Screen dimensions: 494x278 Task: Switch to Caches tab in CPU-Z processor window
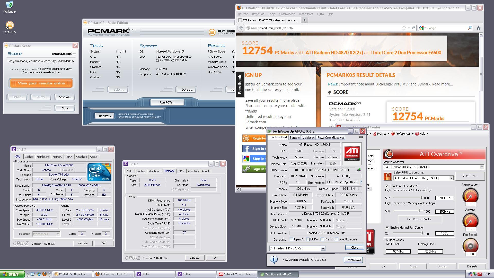point(29,157)
